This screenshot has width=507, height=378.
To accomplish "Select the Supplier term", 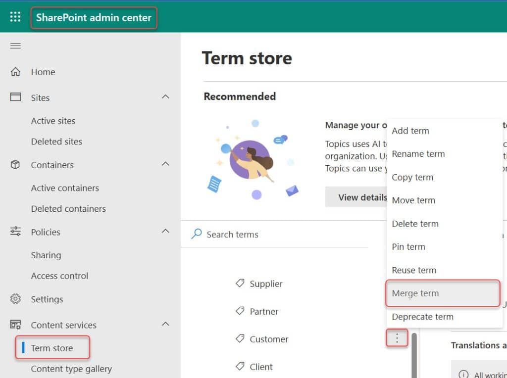I will tap(266, 284).
